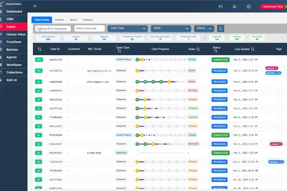Filter by Credit Prequal EN 198 chip
The height and width of the screenshot is (191, 287).
48,38
